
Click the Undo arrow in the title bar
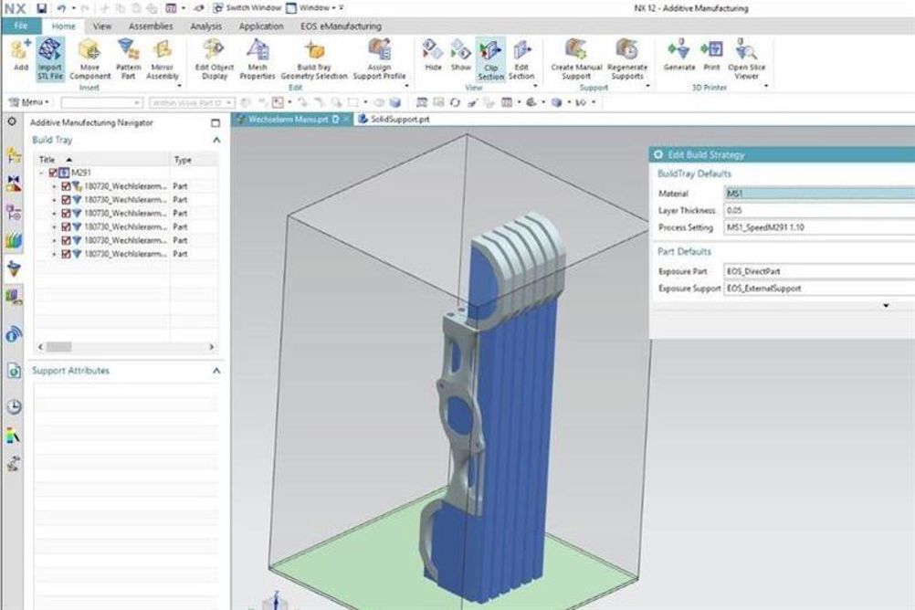coord(62,8)
